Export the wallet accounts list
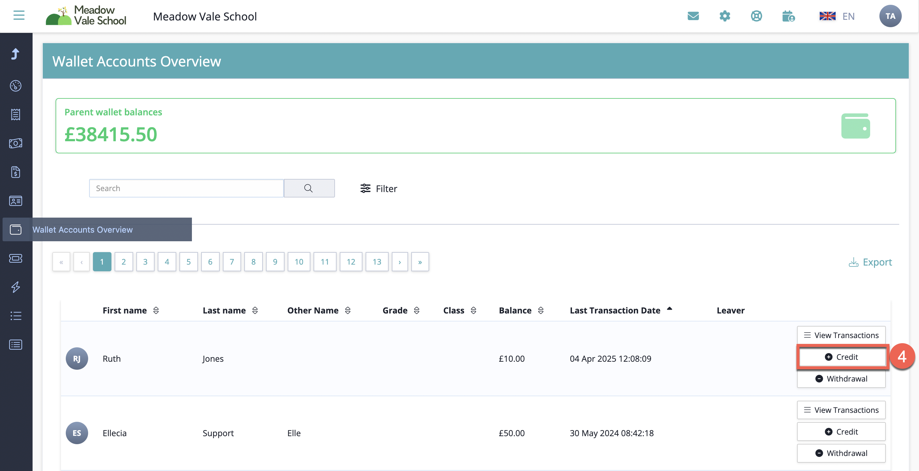 (870, 262)
